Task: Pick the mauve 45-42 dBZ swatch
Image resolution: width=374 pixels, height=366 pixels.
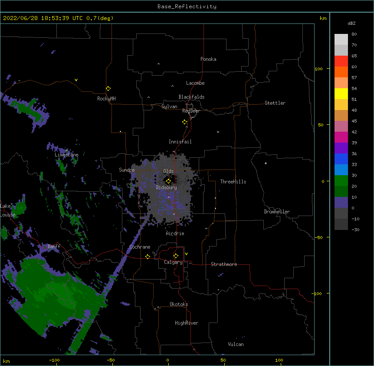Action: (341, 126)
